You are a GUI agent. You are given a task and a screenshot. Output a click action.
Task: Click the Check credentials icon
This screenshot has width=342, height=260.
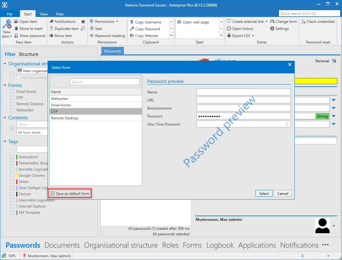point(303,22)
